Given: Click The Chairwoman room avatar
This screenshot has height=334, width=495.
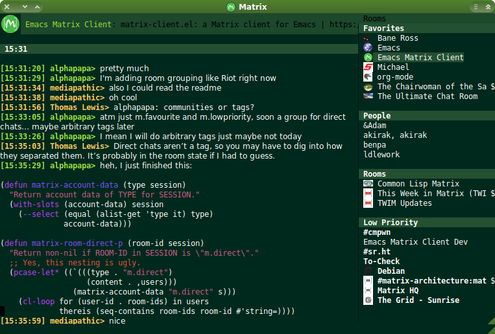Looking at the screenshot, I should [368, 87].
